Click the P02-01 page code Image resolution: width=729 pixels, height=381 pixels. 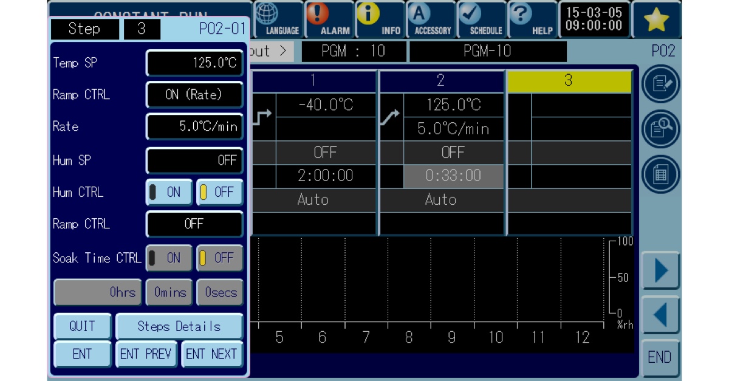pos(222,29)
